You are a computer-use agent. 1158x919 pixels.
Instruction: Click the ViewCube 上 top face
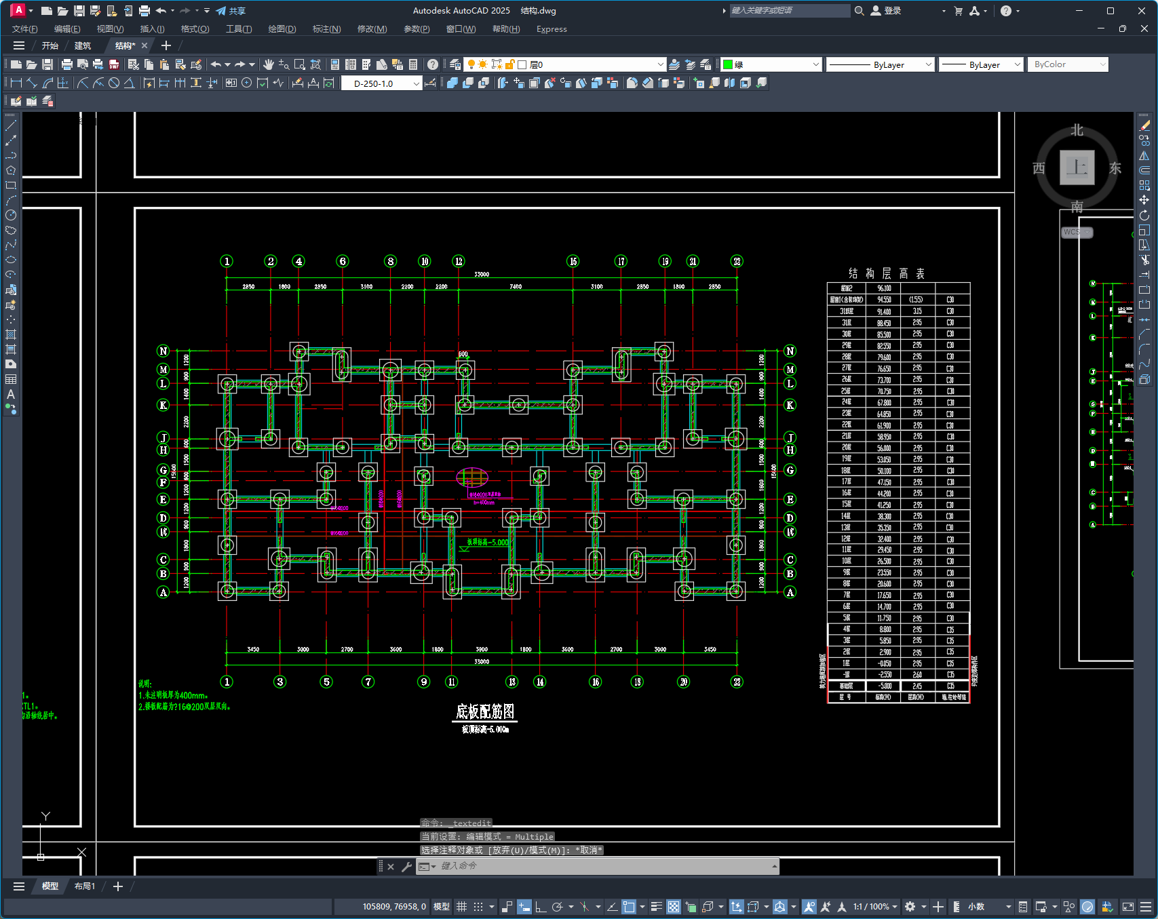tap(1077, 168)
